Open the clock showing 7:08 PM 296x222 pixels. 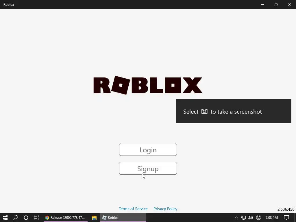tap(272, 218)
